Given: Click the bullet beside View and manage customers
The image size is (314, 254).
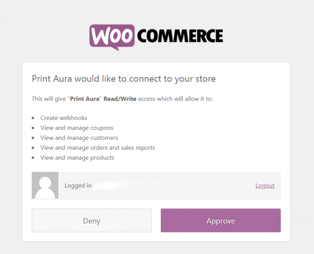Looking at the screenshot, I should [33, 138].
